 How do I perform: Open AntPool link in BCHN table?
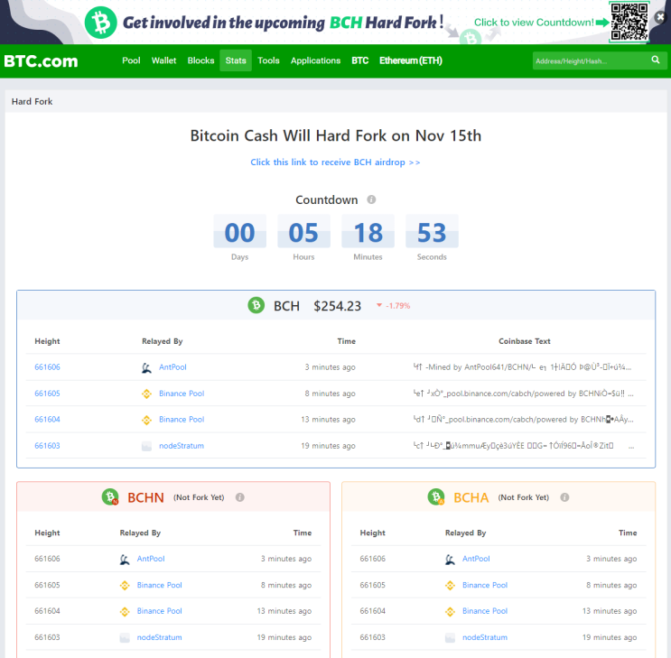click(151, 559)
